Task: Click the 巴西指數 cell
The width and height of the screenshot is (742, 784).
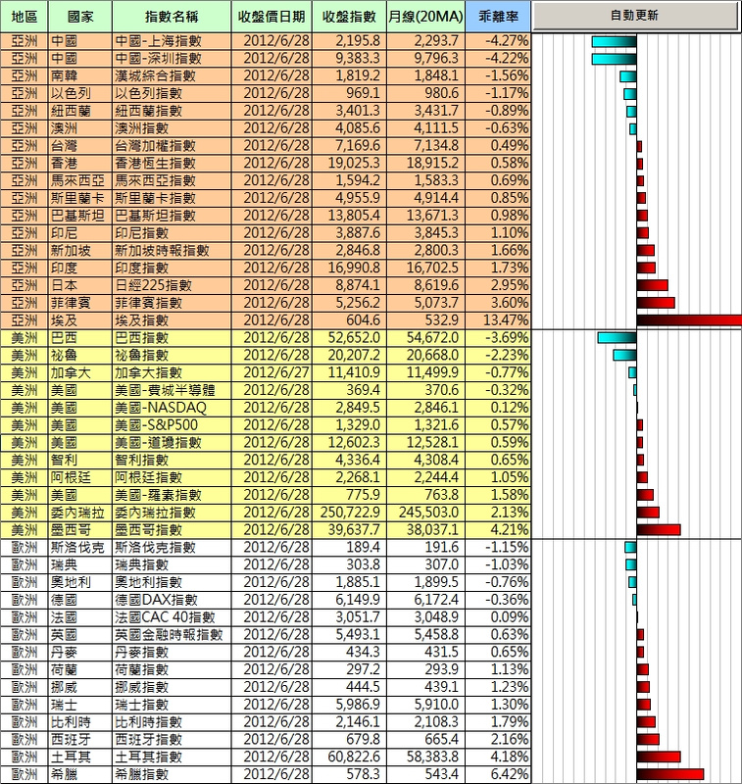Action: [x=172, y=338]
